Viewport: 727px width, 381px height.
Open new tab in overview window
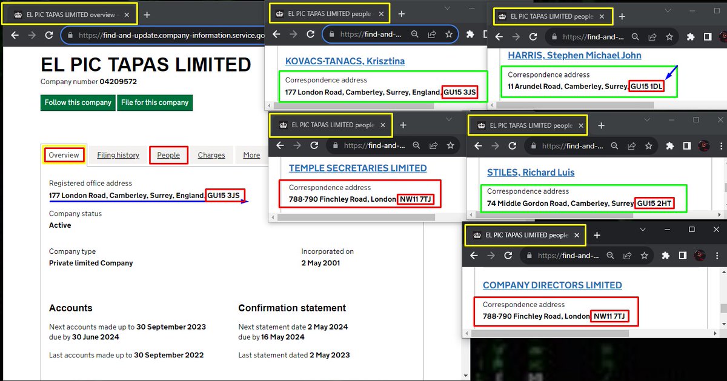(x=147, y=15)
